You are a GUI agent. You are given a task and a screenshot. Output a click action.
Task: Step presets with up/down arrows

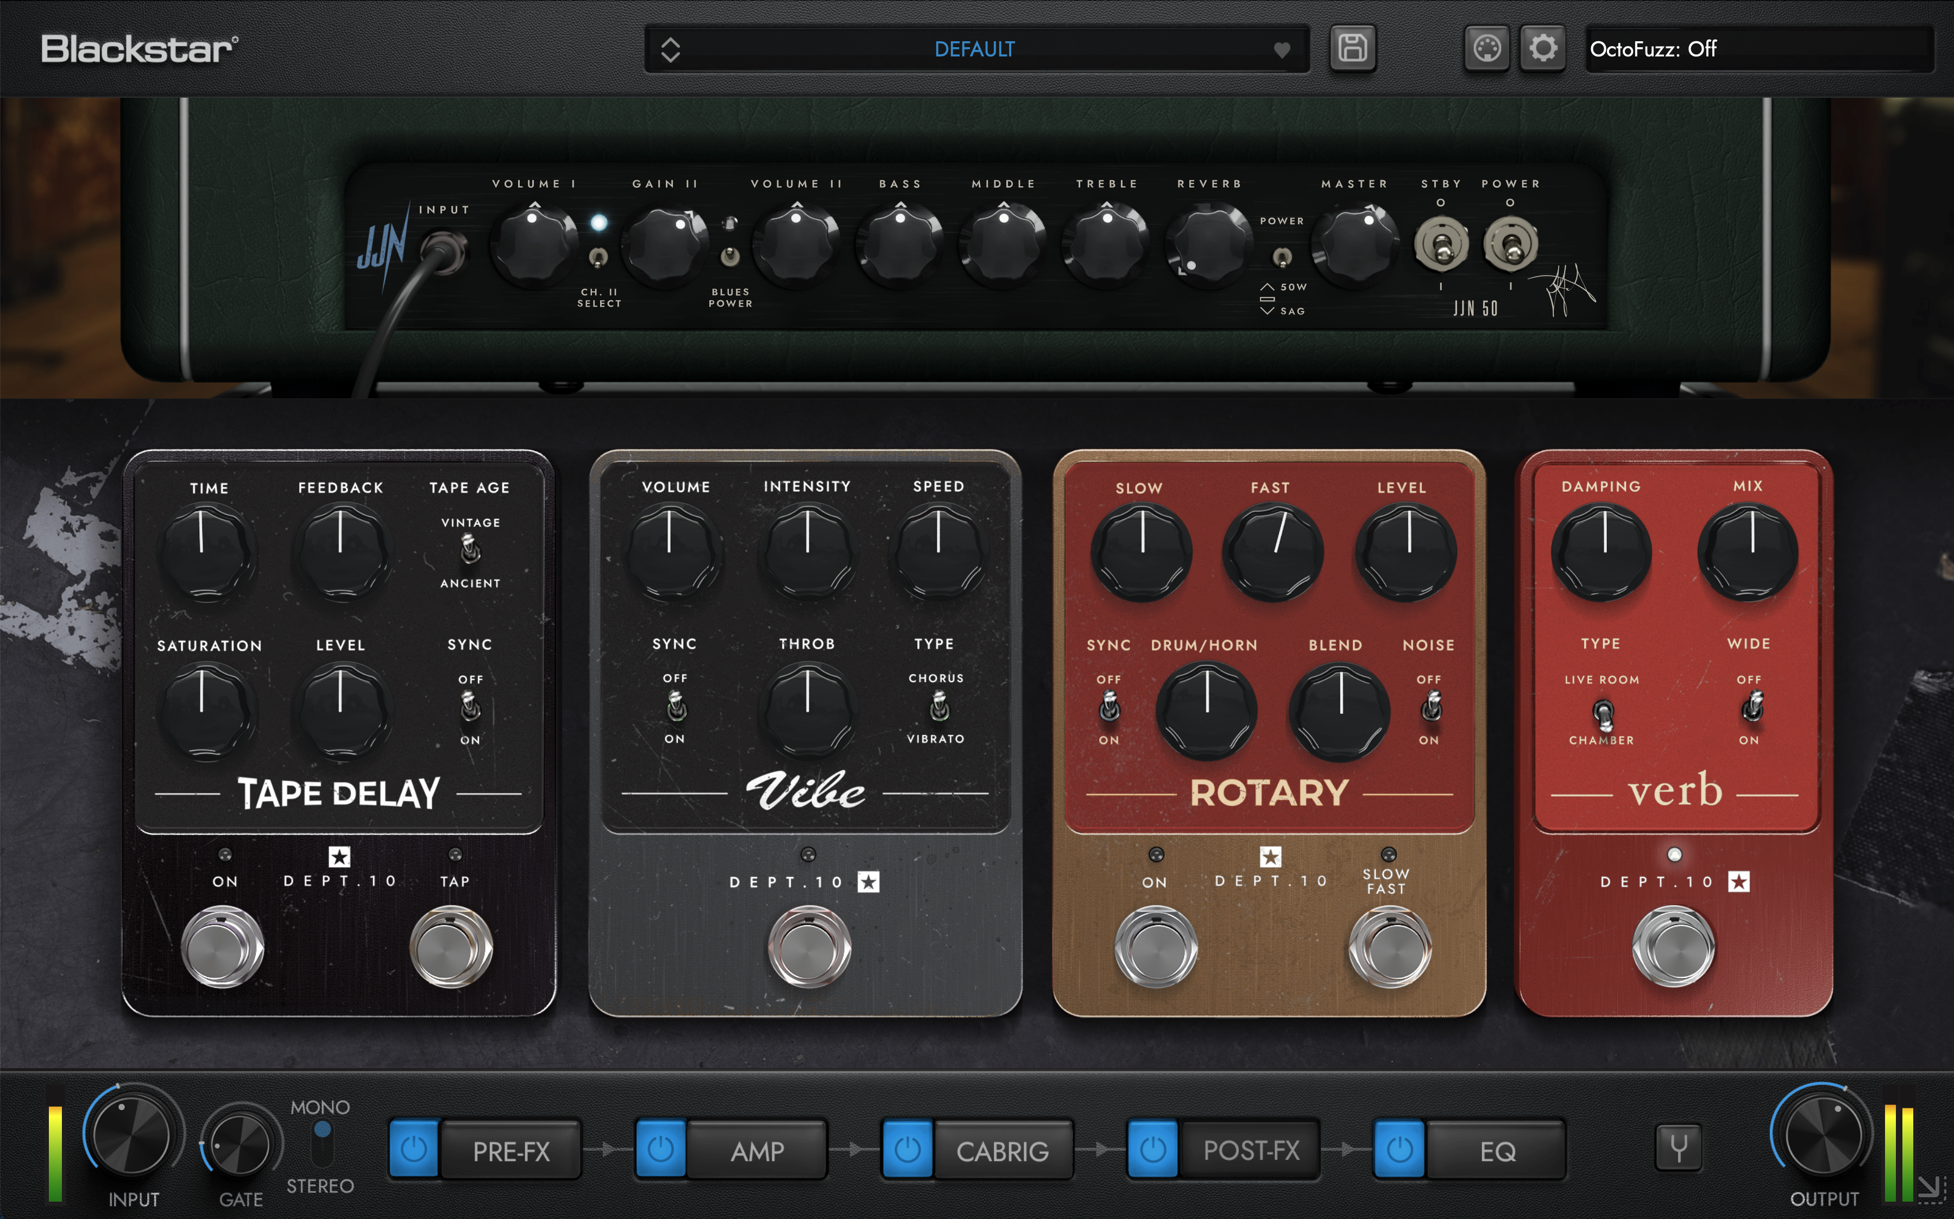(x=670, y=49)
